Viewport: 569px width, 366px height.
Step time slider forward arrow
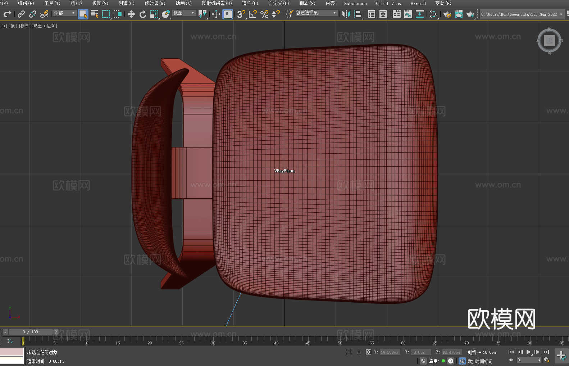point(56,332)
